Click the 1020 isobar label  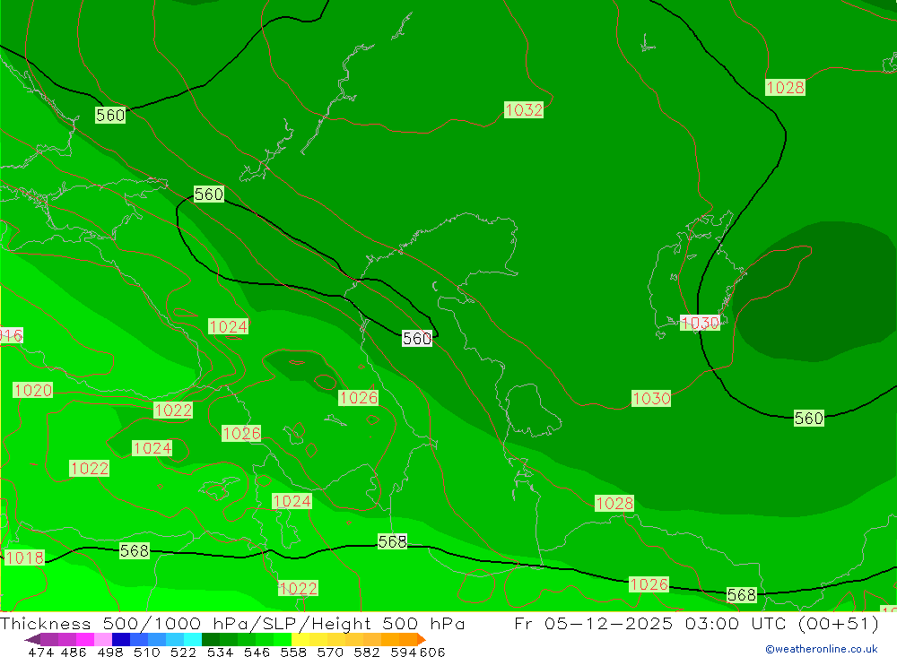click(33, 391)
